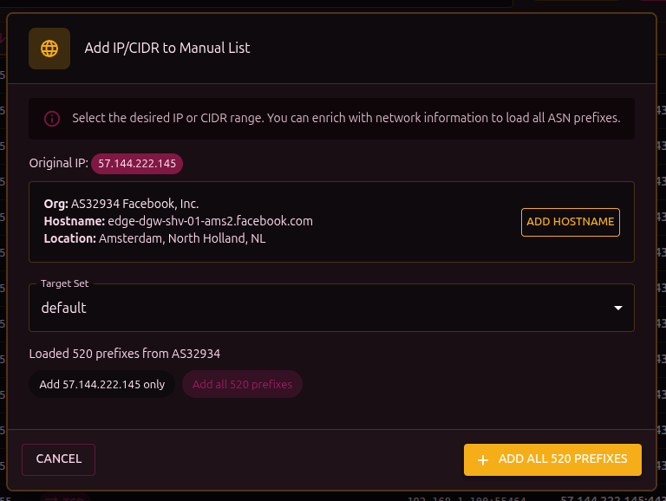Click the info banner instruction text

point(346,118)
